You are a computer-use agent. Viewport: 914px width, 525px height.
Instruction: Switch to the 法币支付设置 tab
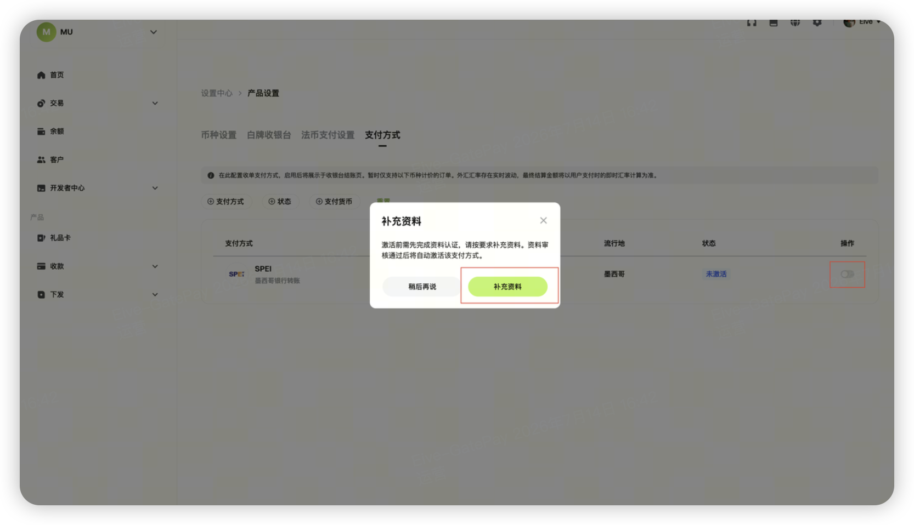pyautogui.click(x=328, y=135)
